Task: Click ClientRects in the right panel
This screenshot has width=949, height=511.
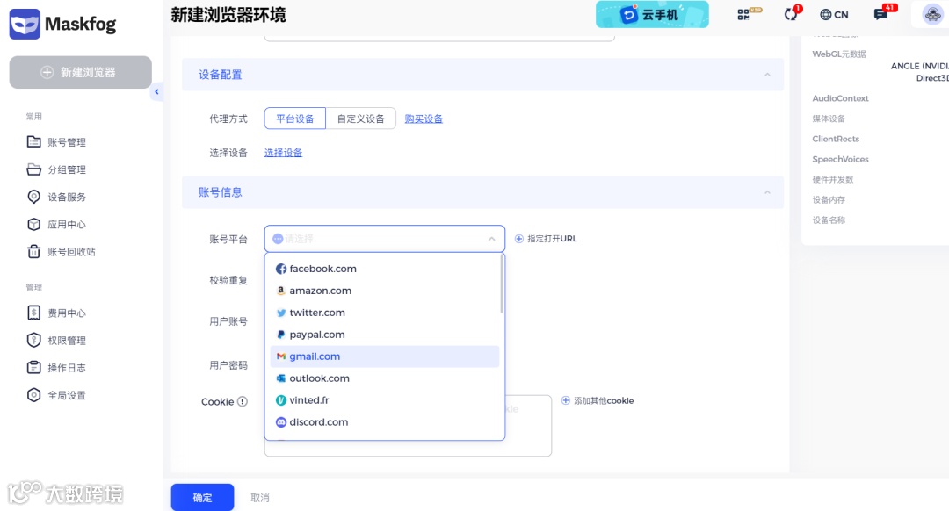Action: [836, 139]
